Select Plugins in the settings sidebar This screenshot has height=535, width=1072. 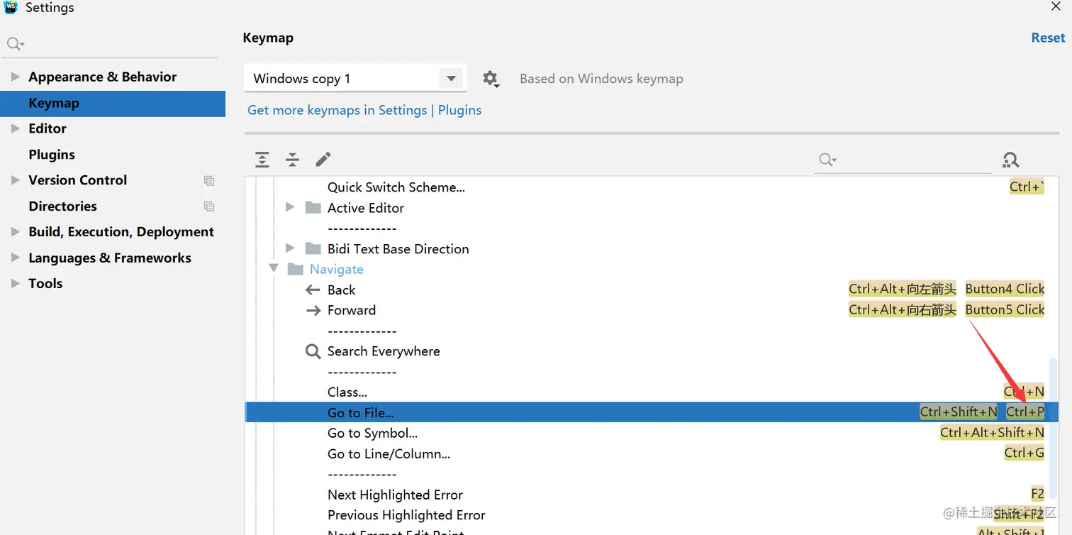[52, 155]
